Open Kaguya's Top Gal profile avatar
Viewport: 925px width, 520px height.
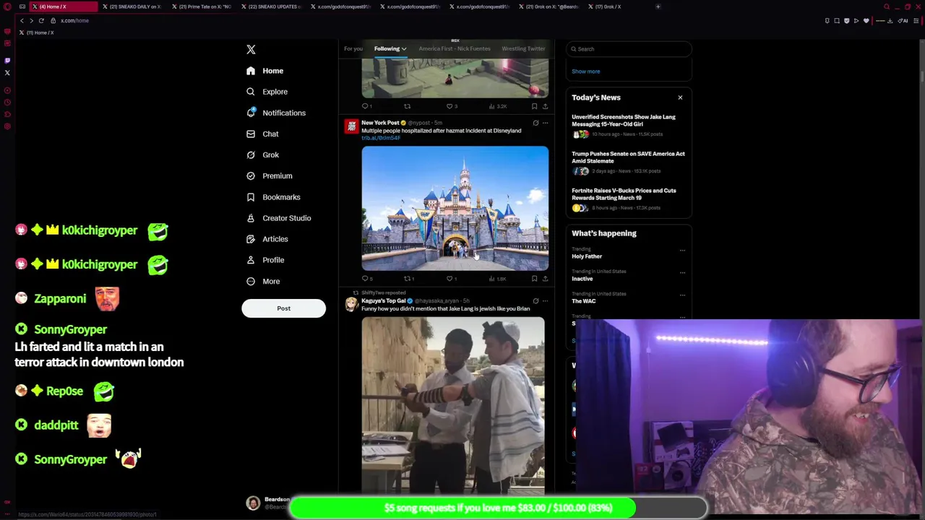(351, 305)
